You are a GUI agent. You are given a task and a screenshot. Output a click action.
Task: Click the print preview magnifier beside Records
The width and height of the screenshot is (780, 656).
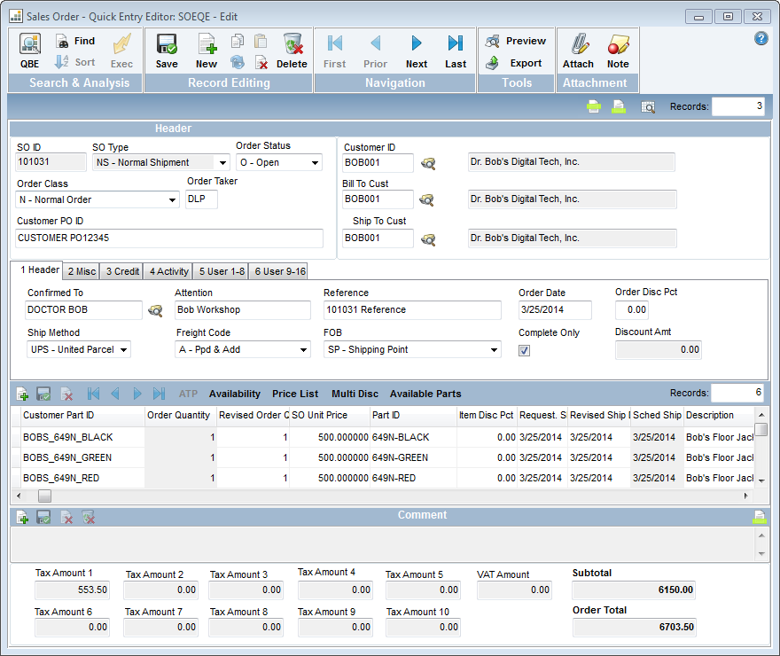point(648,106)
